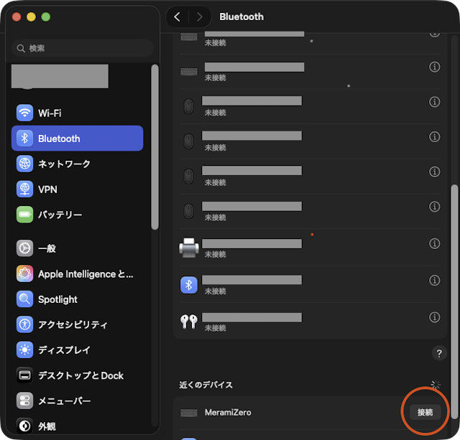Select the Bluetooth sidebar item
The width and height of the screenshot is (460, 440).
[77, 139]
